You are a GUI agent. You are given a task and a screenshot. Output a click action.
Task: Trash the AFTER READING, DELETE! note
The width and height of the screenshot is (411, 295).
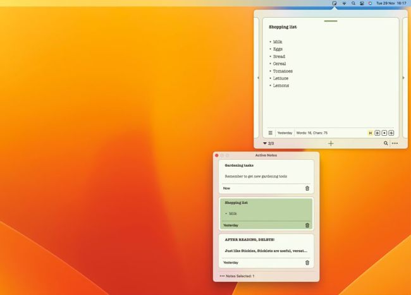307,263
